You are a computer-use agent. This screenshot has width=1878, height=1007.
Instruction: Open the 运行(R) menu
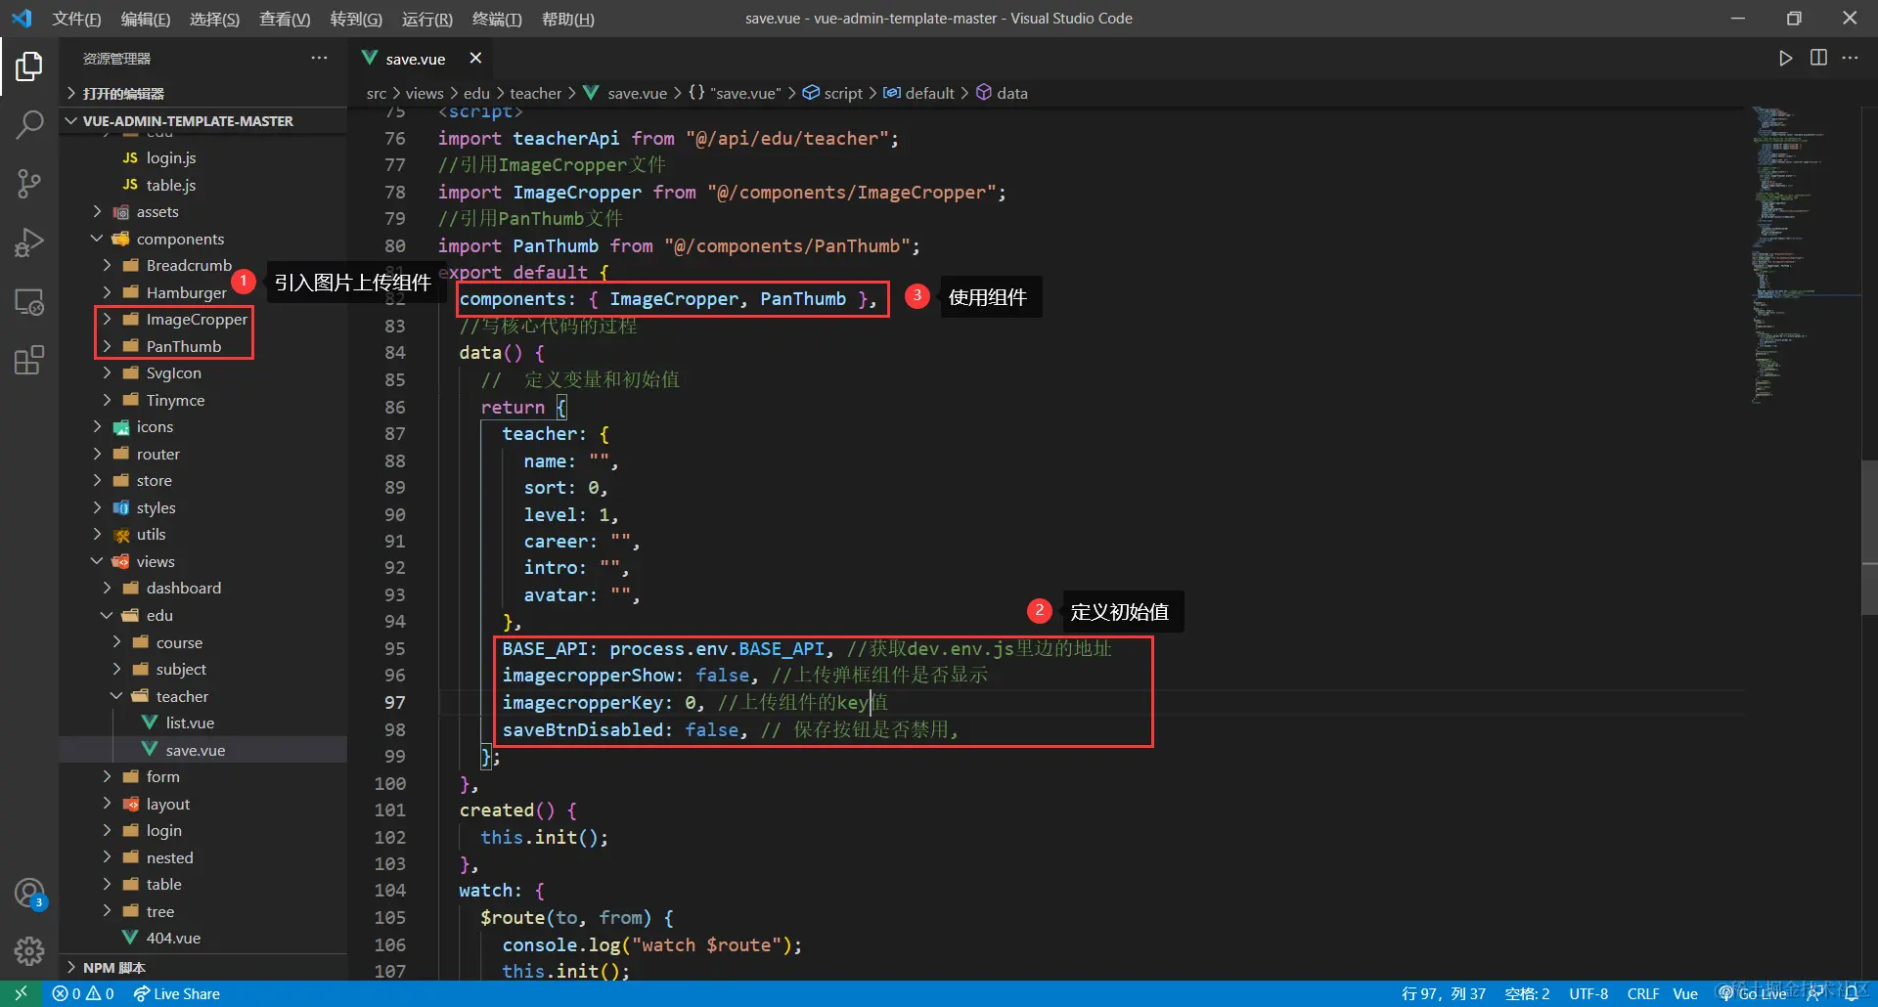click(427, 19)
